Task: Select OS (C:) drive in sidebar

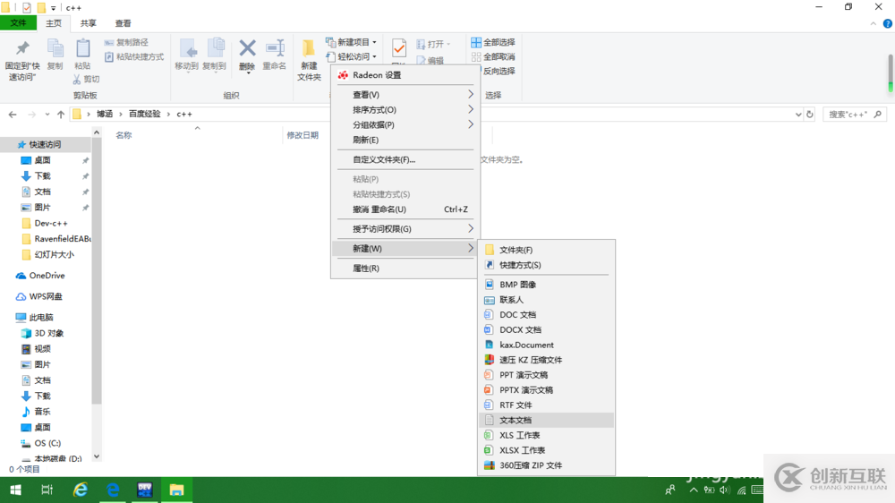Action: point(47,443)
